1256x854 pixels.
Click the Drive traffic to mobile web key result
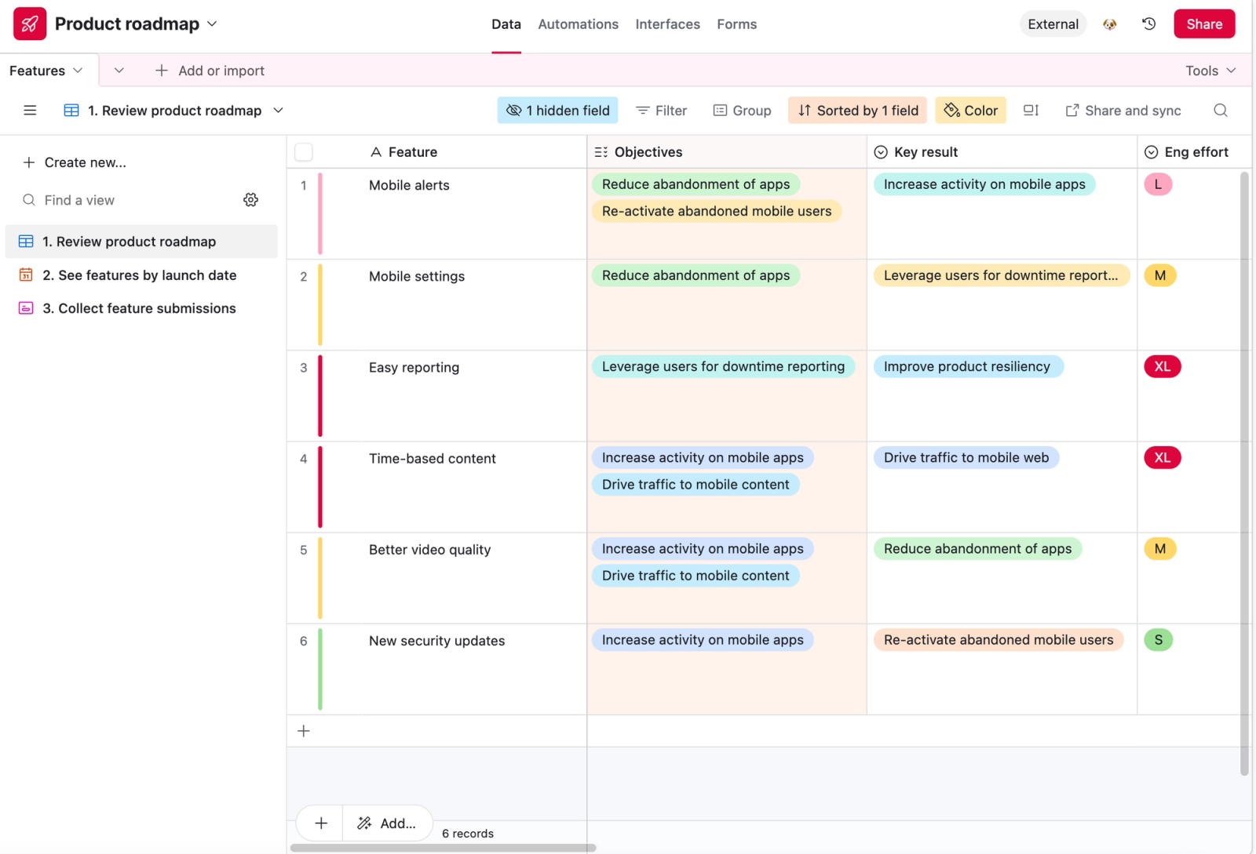966,457
